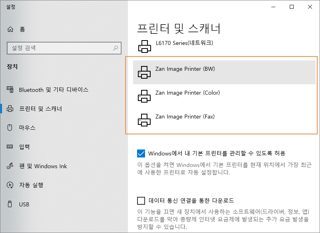The image size is (320, 233).
Task: Select Zan Image Printer (Color) entry
Action: click(x=224, y=96)
